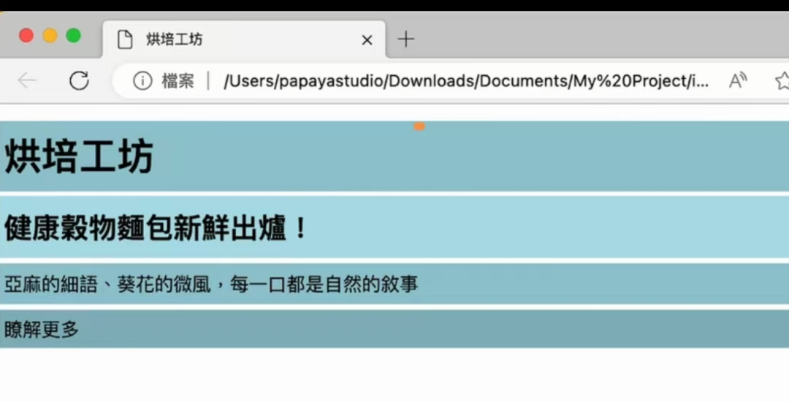Reload the page with the refresh icon
Screen dimensions: 789x402
click(79, 80)
